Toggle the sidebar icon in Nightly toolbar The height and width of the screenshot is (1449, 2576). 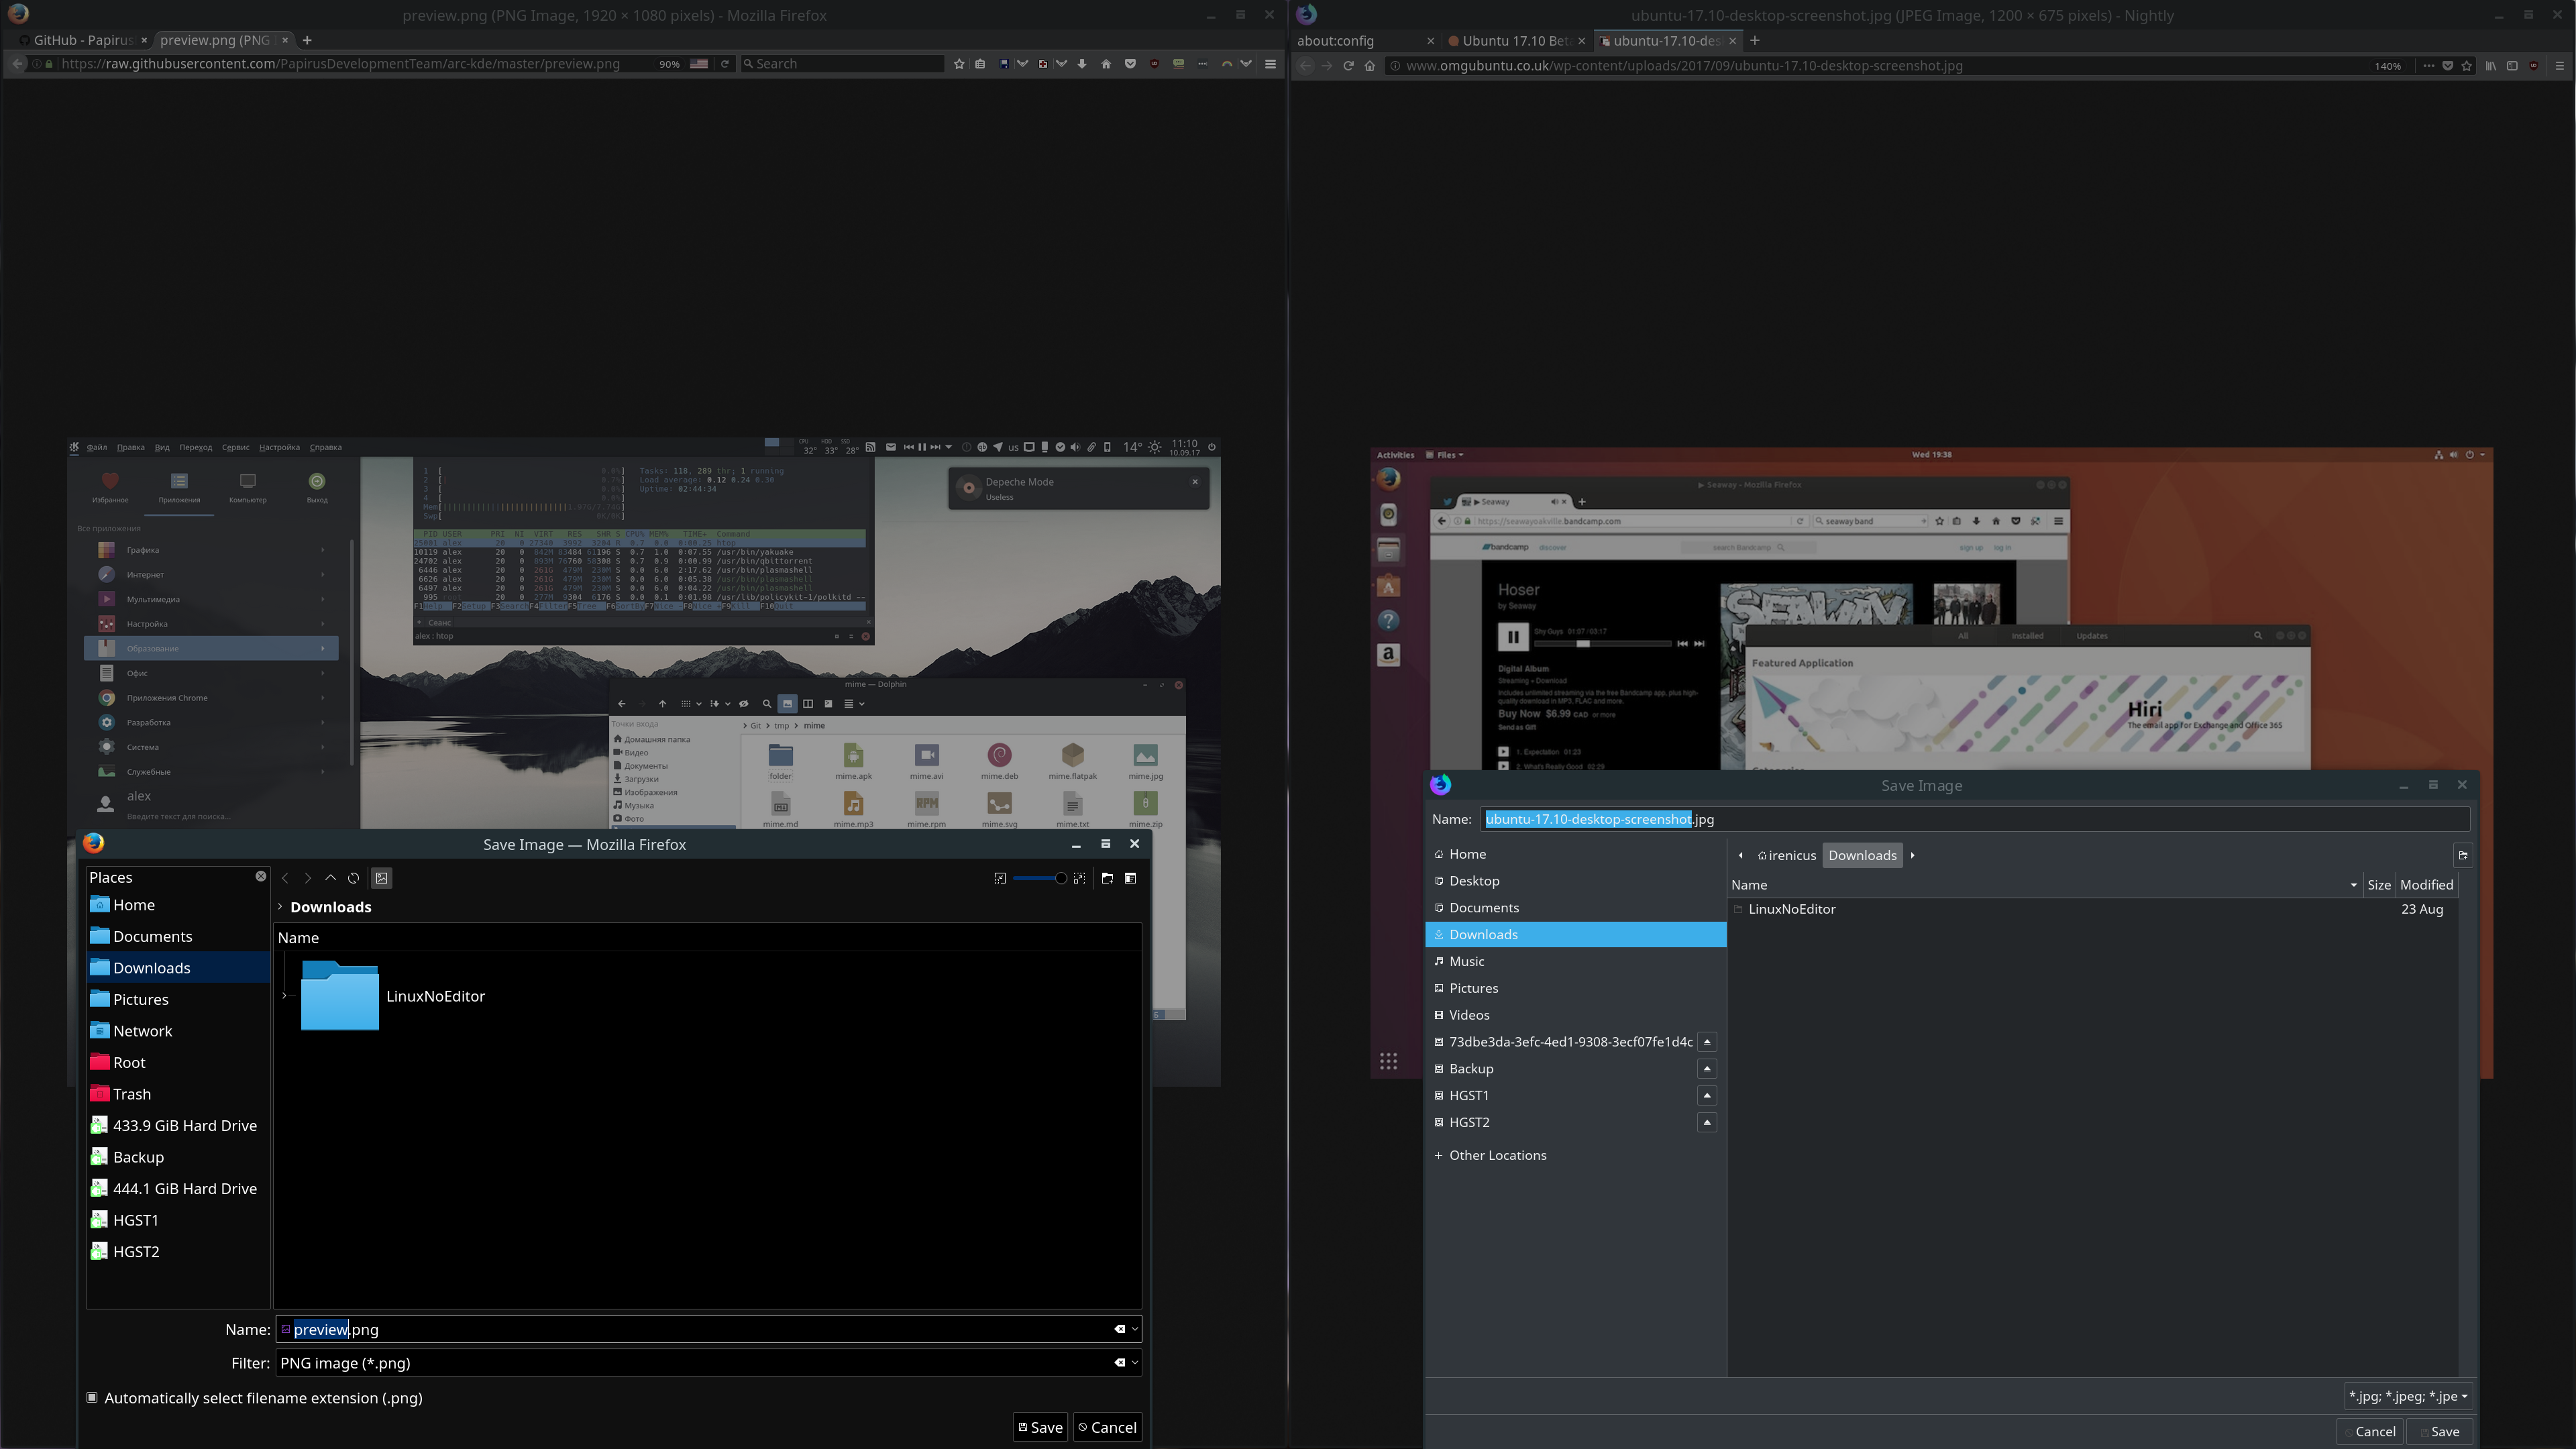(2512, 66)
